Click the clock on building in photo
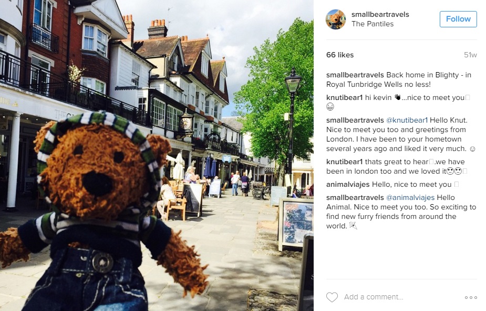Viewport: 486px width, 311px height. pyautogui.click(x=185, y=123)
